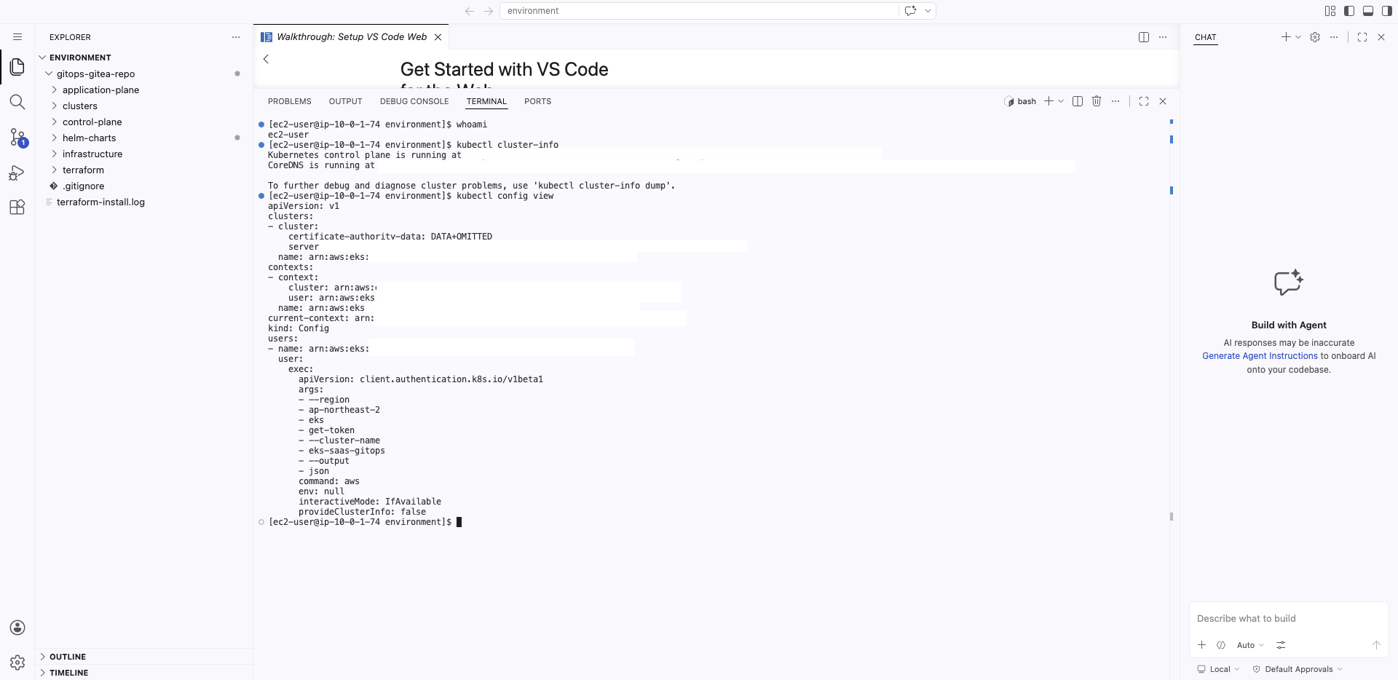The height and width of the screenshot is (680, 1398).
Task: Click the Accounts icon
Action: tap(17, 628)
